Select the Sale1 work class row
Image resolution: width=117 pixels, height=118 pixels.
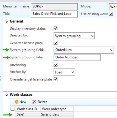(44, 114)
